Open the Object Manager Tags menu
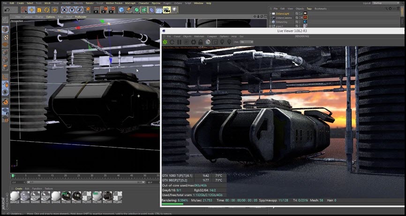Screen dimensions: 406x216 pyautogui.click(x=309, y=9)
